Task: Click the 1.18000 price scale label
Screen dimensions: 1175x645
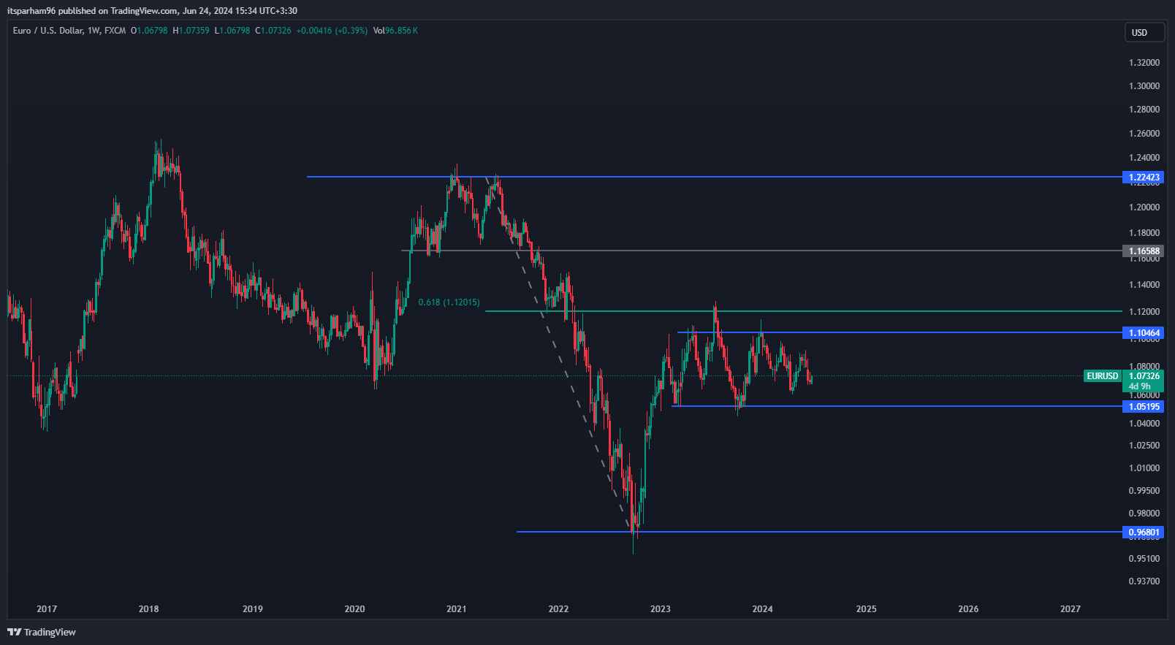Action: coord(1144,233)
